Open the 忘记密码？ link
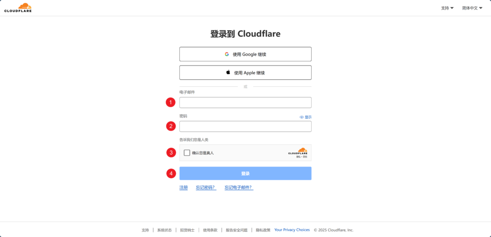This screenshot has width=491, height=237. (206, 188)
